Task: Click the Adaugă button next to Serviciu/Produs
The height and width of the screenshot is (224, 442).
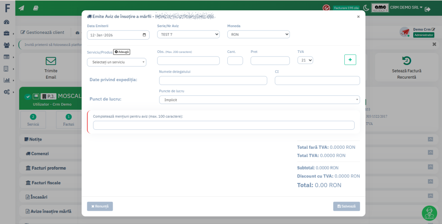Action: 122,52
